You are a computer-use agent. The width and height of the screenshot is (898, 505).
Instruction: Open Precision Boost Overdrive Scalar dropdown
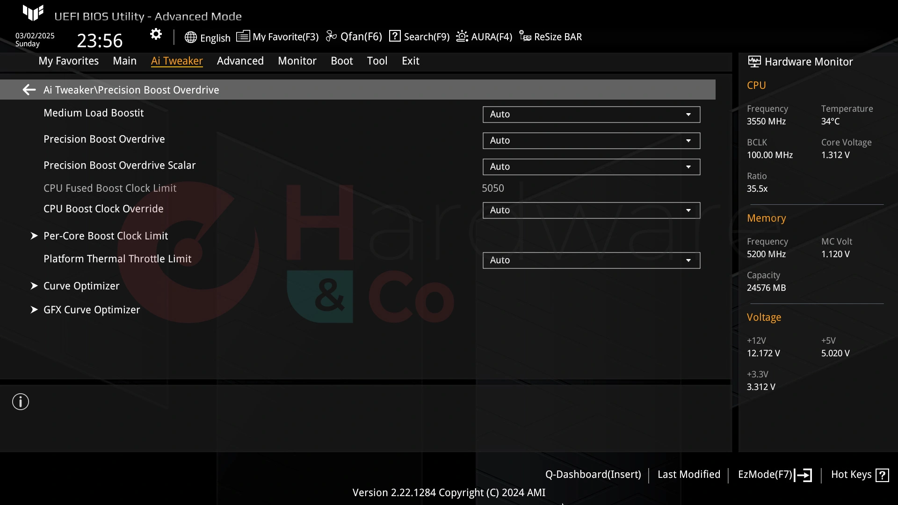point(591,167)
